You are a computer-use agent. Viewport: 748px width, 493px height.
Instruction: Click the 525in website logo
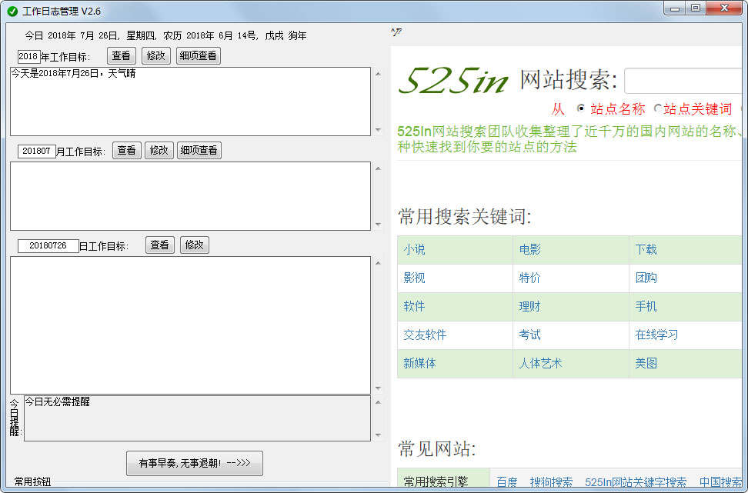[453, 82]
